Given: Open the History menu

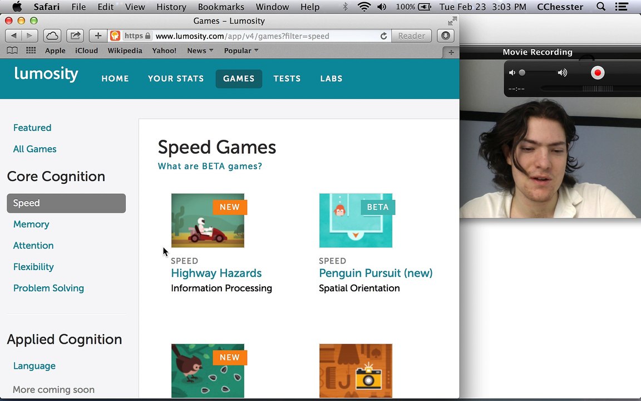Looking at the screenshot, I should (171, 7).
